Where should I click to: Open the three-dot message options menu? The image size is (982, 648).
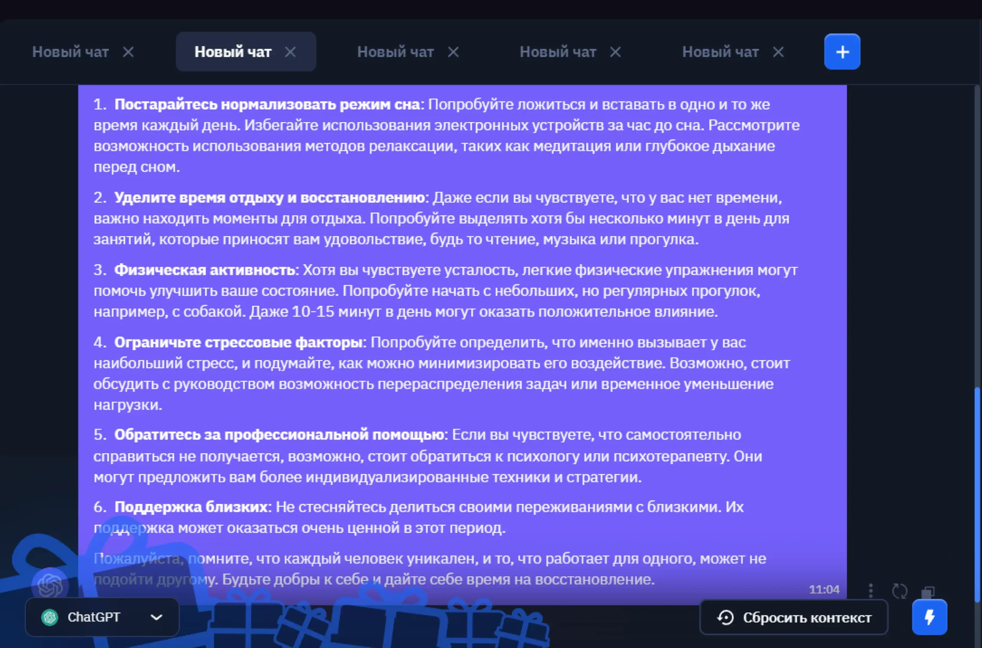point(871,591)
